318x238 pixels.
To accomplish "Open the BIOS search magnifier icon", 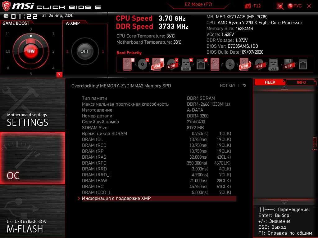I will pyautogui.click(x=280, y=6).
